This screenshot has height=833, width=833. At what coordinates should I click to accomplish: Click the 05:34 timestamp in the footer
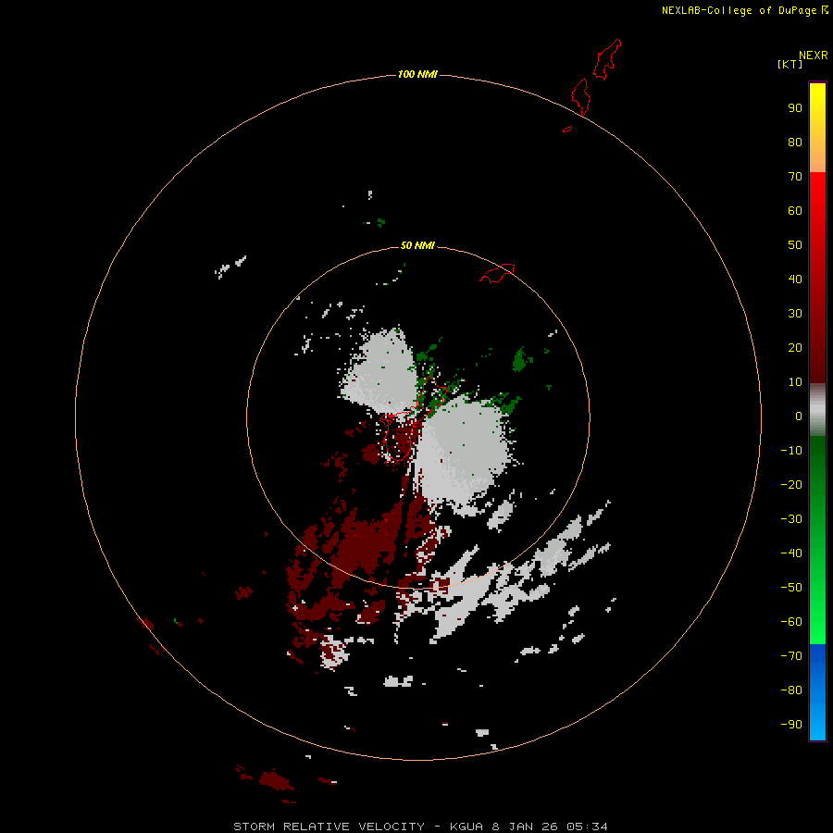(x=587, y=827)
